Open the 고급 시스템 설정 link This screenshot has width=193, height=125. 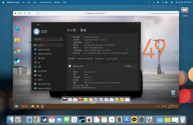click(111, 59)
